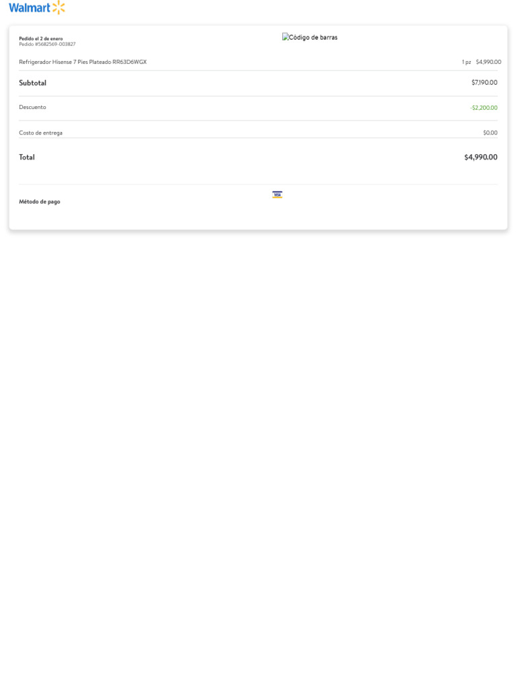
Task: Click the "Código de barras" image text
Action: point(314,38)
